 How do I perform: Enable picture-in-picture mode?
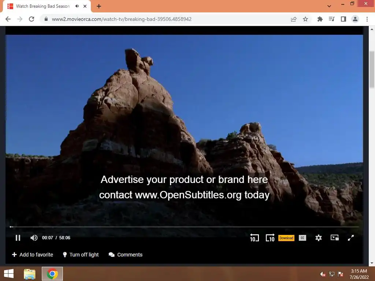pos(335,237)
